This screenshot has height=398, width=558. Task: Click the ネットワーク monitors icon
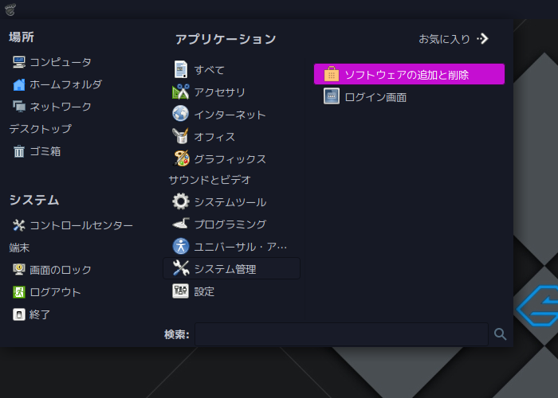[x=19, y=107]
